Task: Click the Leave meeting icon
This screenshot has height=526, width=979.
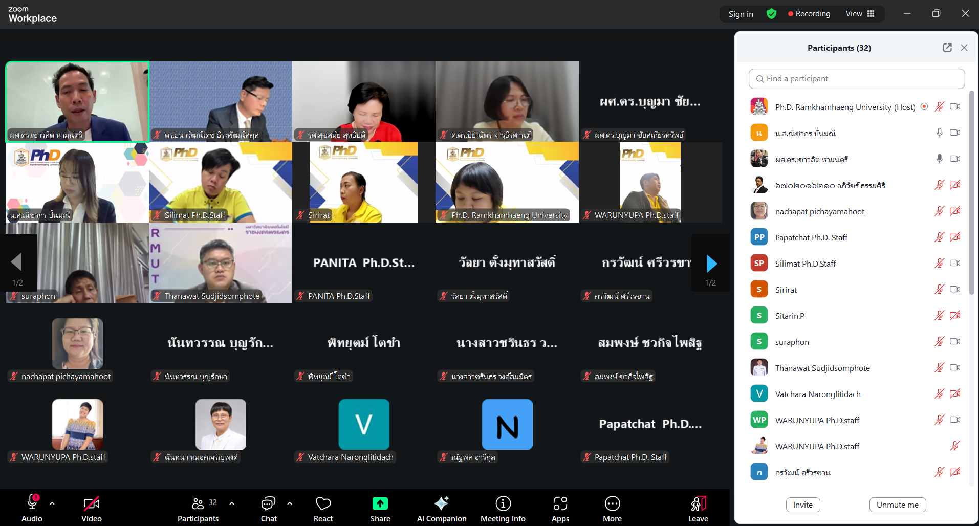Action: [698, 504]
